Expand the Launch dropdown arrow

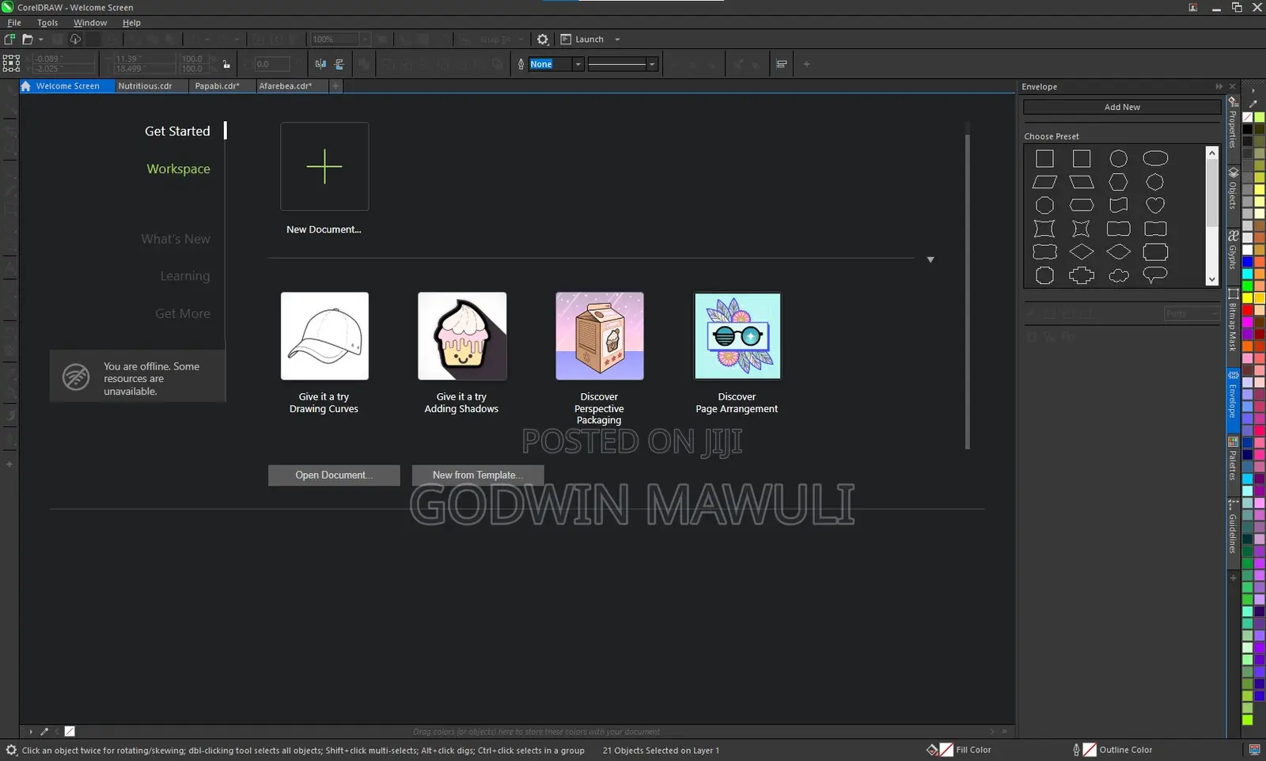click(617, 39)
